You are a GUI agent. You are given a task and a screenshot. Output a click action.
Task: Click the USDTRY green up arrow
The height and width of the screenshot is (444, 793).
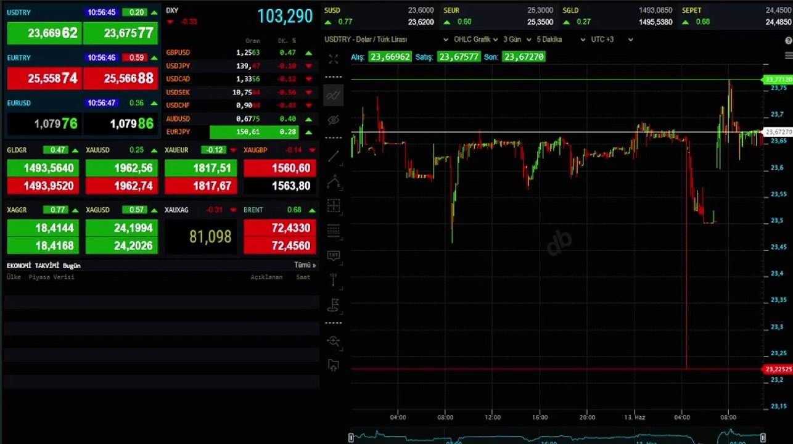tap(154, 12)
